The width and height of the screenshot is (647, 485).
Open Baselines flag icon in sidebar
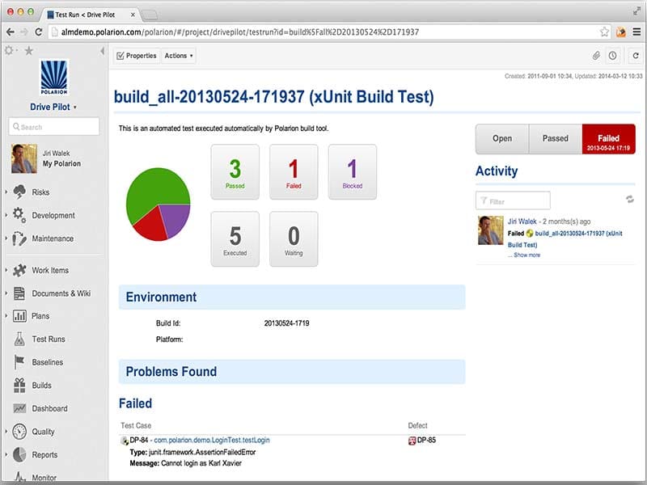pyautogui.click(x=19, y=362)
